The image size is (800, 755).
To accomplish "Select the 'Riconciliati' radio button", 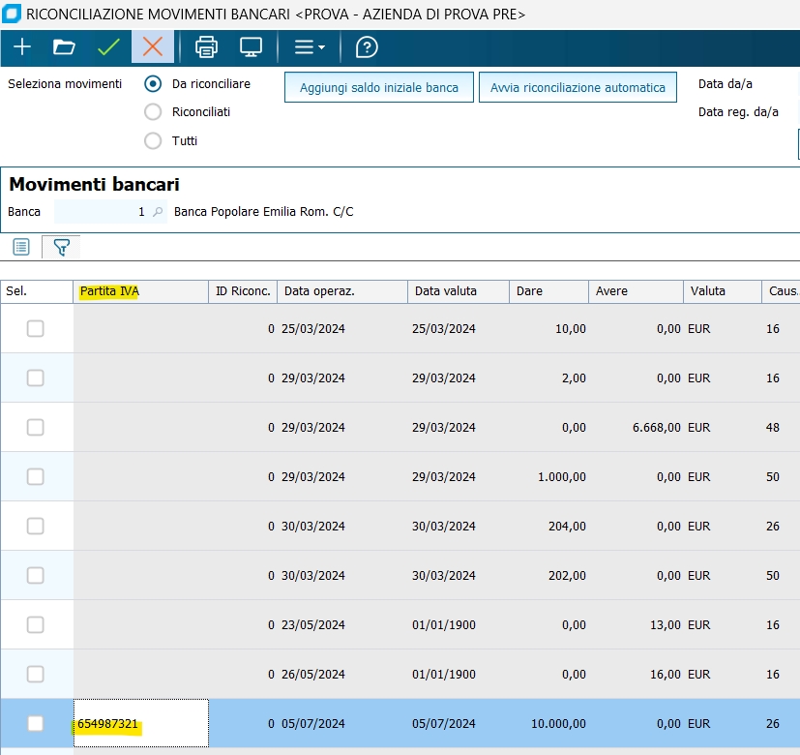I will pos(153,111).
